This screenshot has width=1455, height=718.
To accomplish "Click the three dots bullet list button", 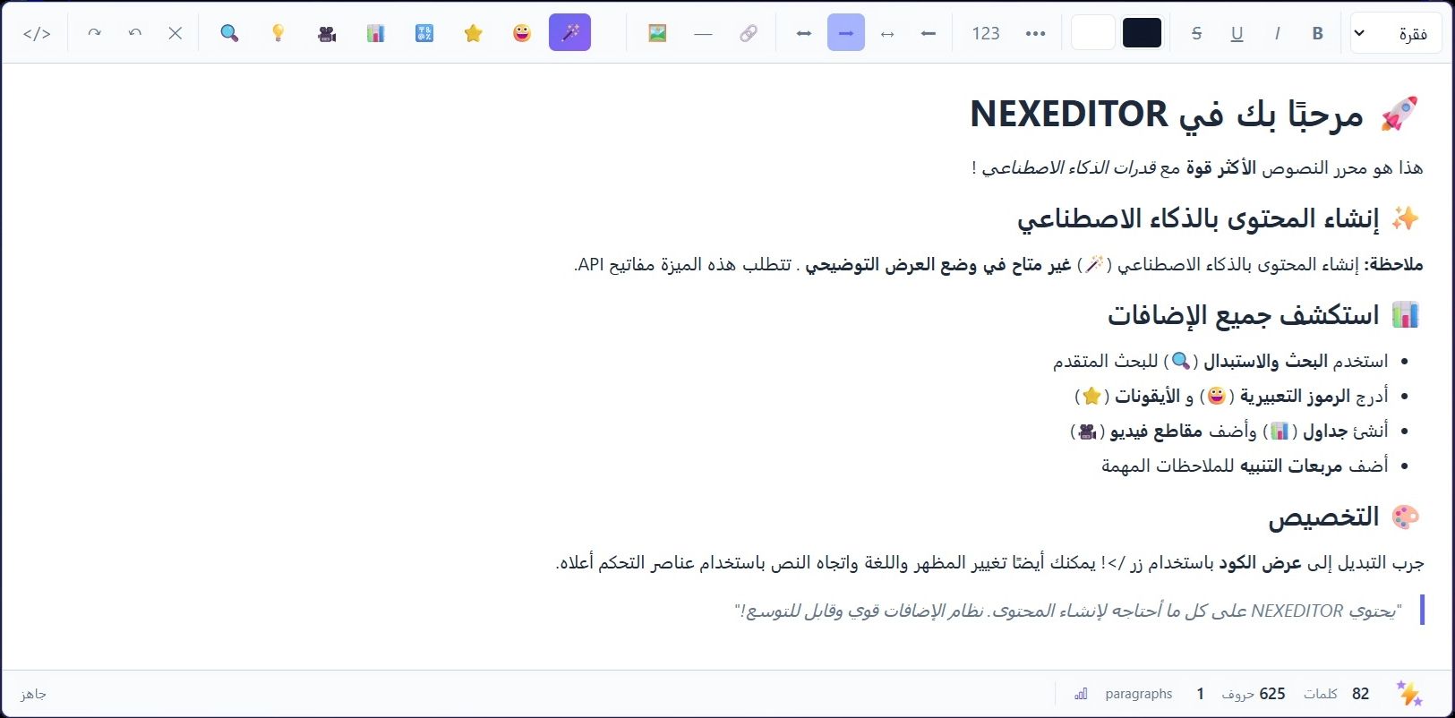I will point(1036,34).
